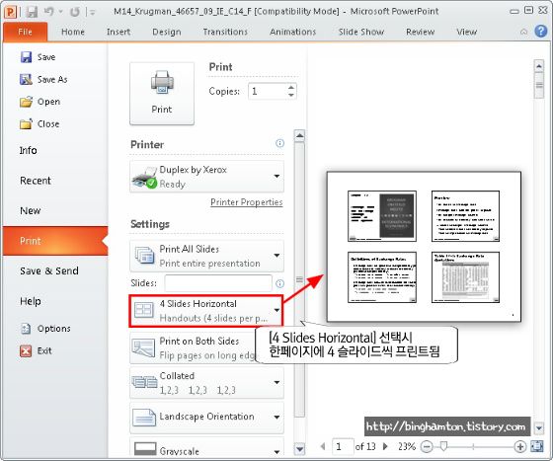
Task: Choose Close in the backstage menu
Action: 39,124
